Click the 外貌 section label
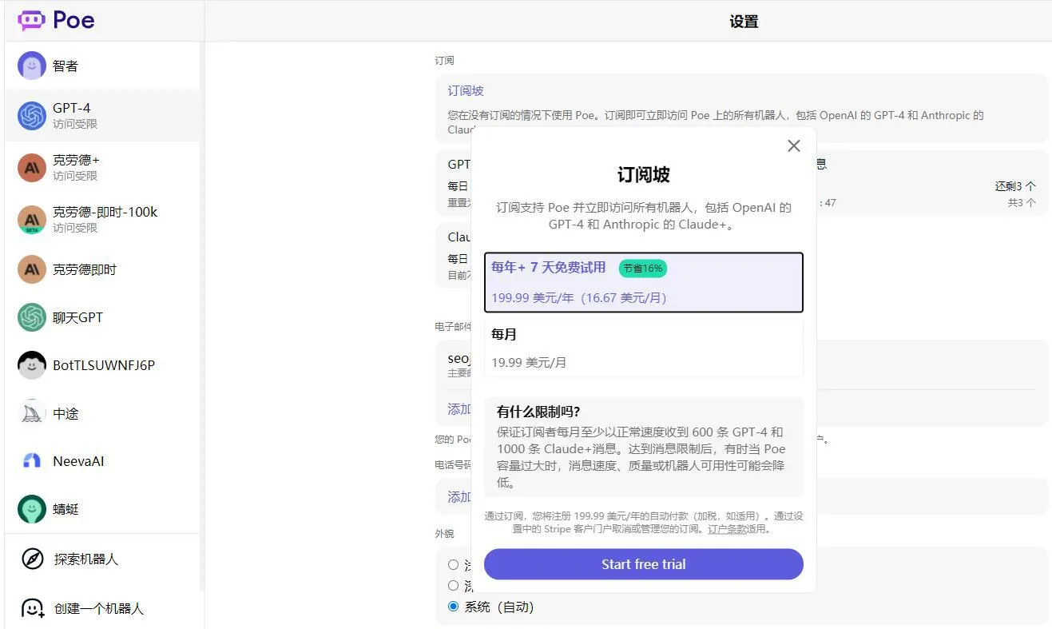The width and height of the screenshot is (1052, 629). click(x=444, y=534)
